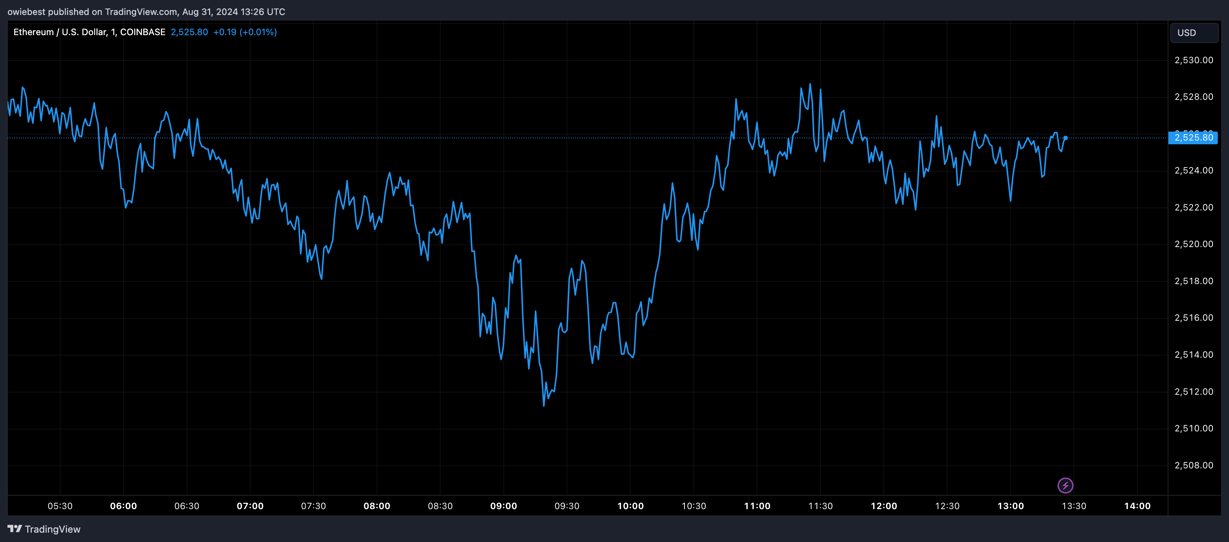Image resolution: width=1229 pixels, height=542 pixels.
Task: Click the 2,508.00 price axis label
Action: [x=1194, y=465]
